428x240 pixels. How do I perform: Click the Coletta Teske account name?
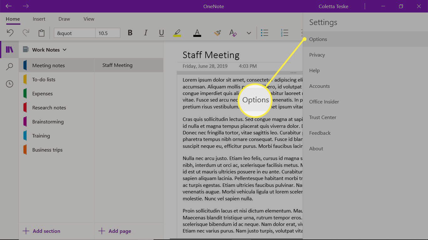[x=333, y=6]
